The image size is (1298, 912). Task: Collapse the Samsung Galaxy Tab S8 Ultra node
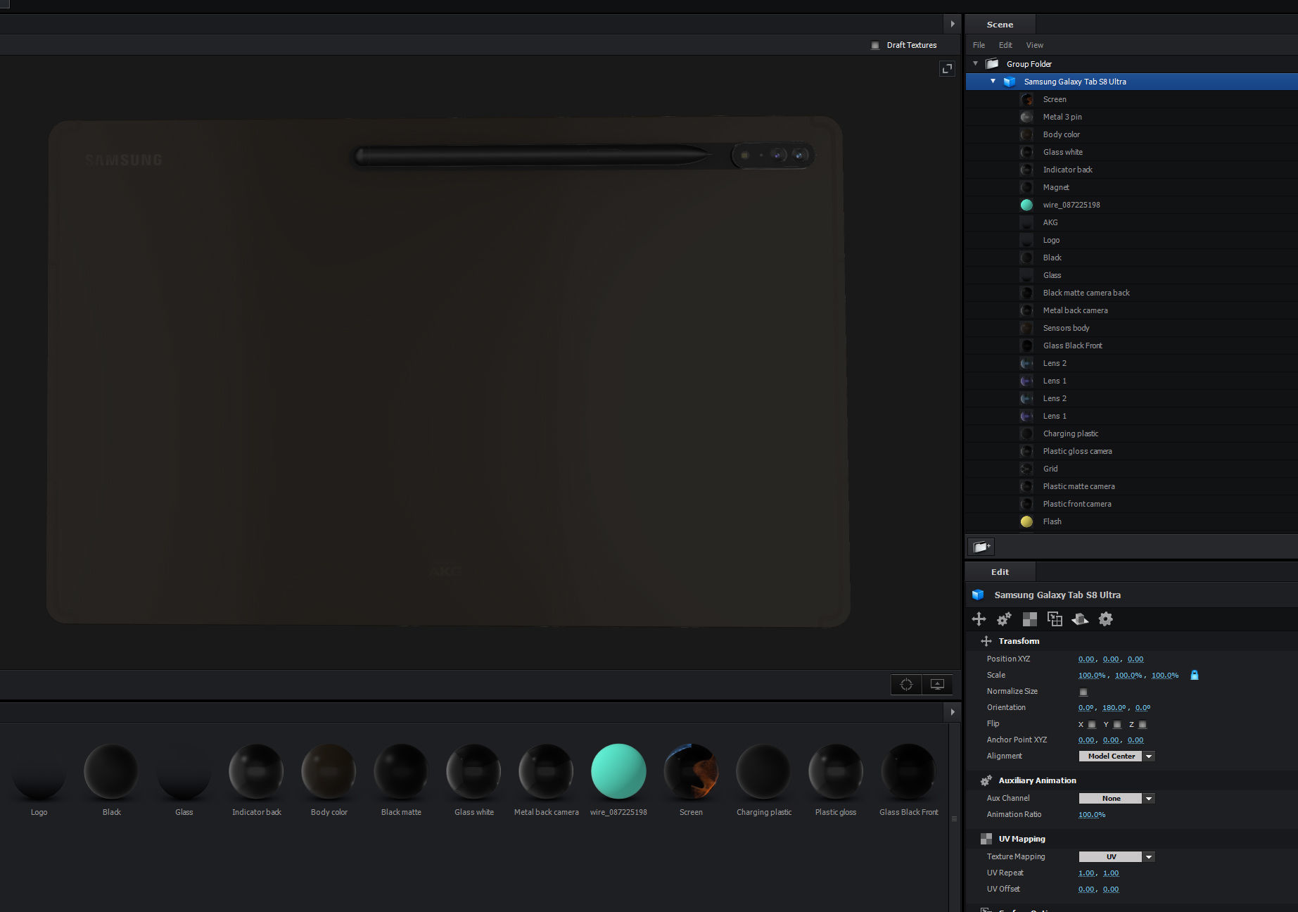[993, 82]
